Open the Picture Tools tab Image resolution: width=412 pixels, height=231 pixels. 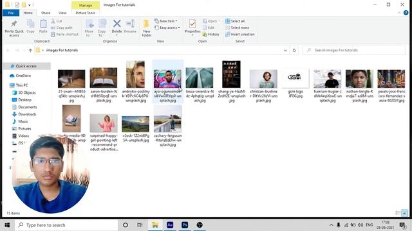coord(86,13)
